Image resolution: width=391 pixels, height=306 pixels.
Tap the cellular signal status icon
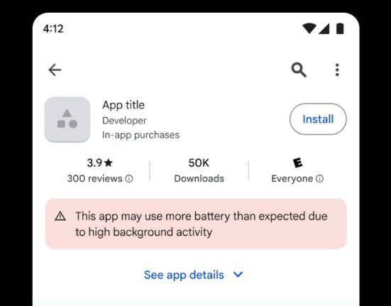(324, 28)
